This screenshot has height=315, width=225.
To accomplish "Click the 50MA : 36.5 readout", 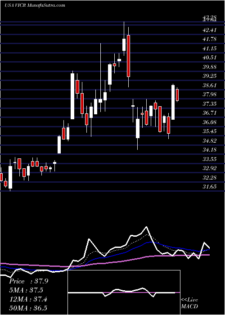I will click(x=28, y=308).
